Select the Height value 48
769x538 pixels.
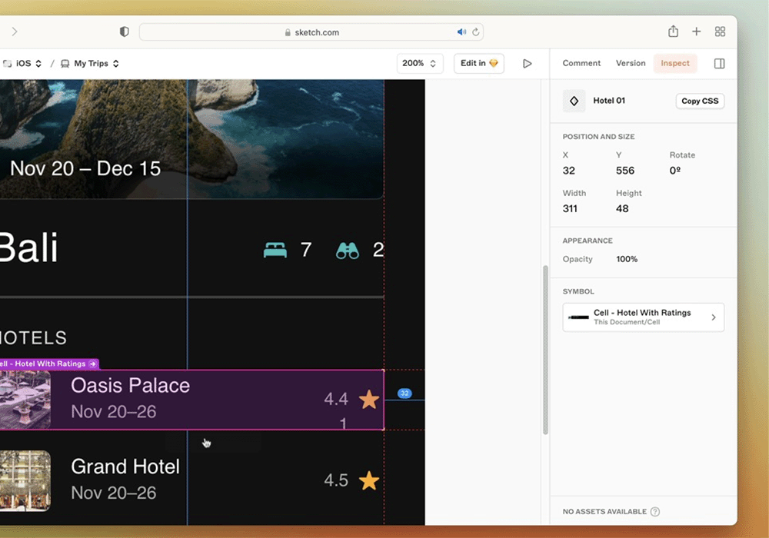tap(622, 209)
